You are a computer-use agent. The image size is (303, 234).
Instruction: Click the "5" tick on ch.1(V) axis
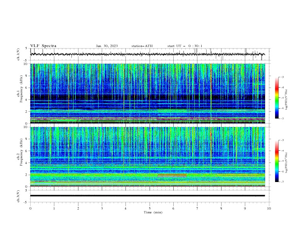coord(27,48)
